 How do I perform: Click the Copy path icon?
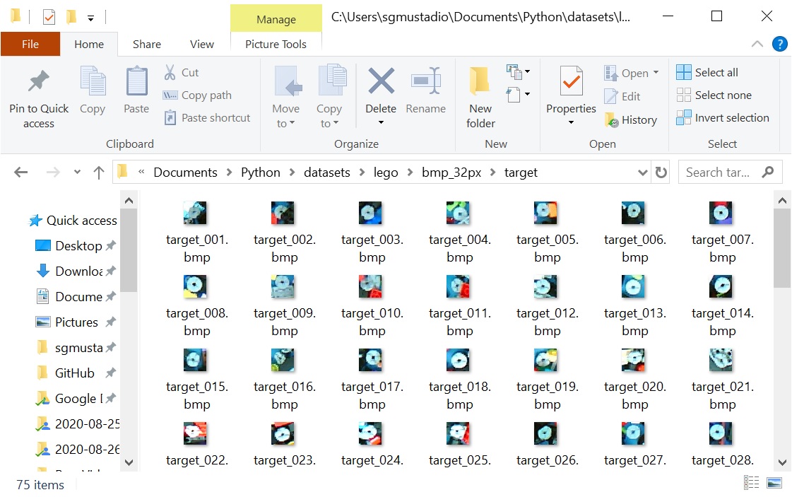pyautogui.click(x=170, y=95)
